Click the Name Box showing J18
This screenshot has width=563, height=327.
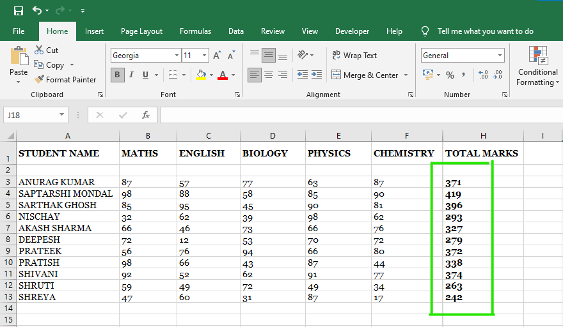pos(31,115)
